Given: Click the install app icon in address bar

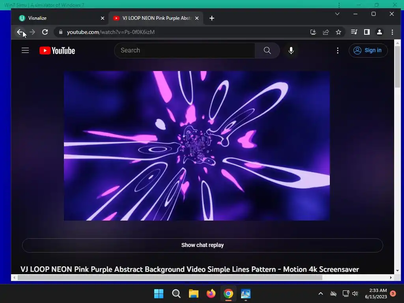Looking at the screenshot, I should tap(313, 32).
